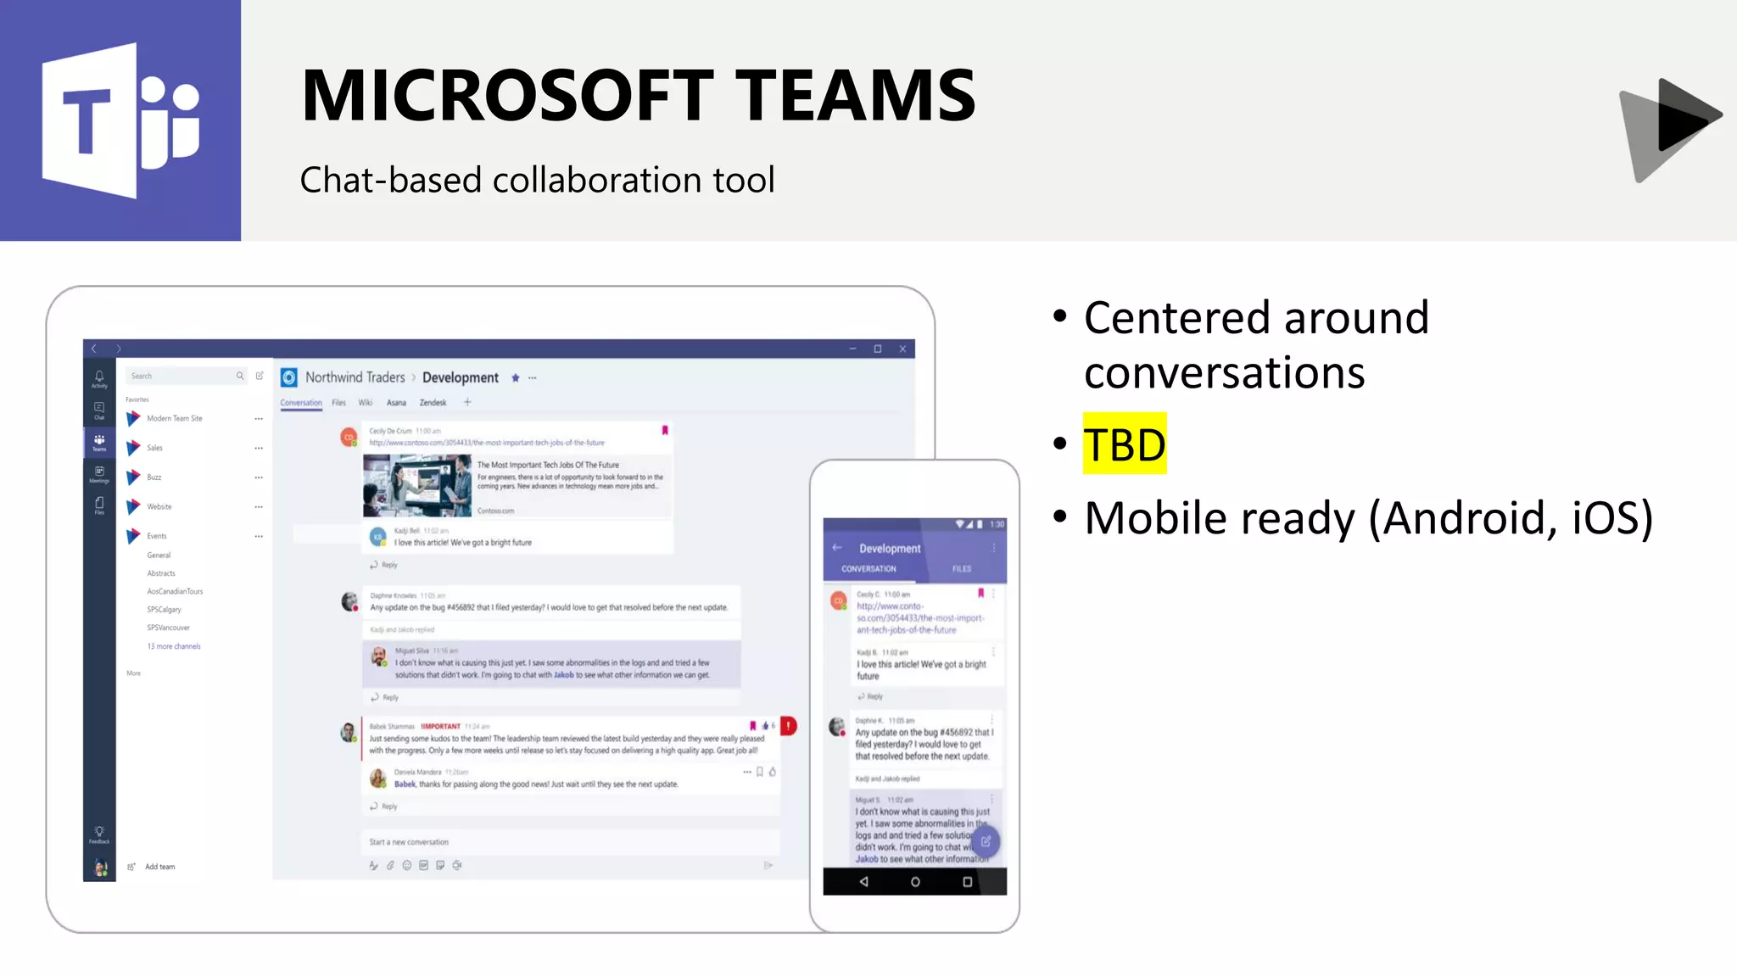Open the SPSCalgary channel
Screen dimensions: 1737x977
coord(164,610)
